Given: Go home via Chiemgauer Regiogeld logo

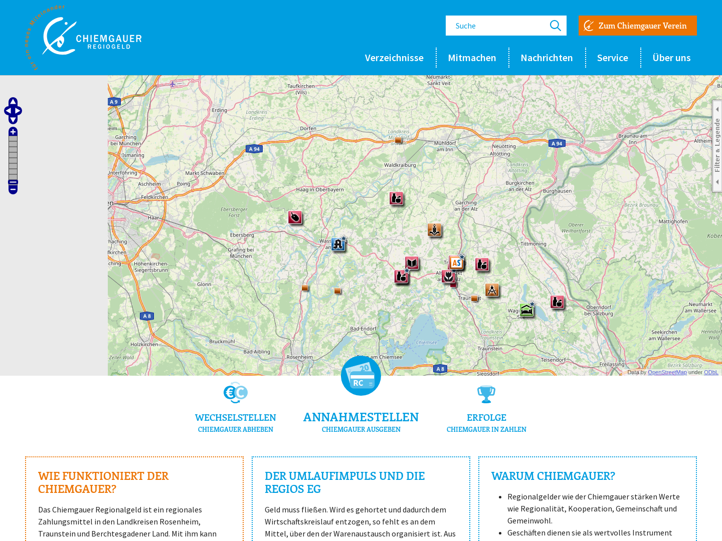Looking at the screenshot, I should (83, 38).
